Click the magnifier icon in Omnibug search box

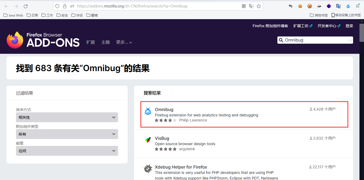click(x=281, y=40)
